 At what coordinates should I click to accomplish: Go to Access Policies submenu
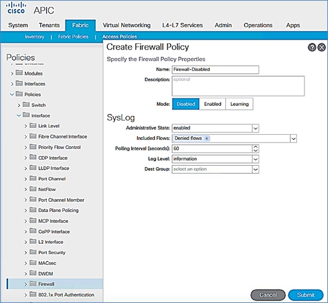click(x=119, y=36)
